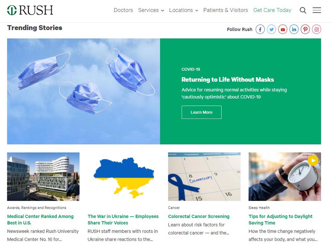Open Rush's LinkedIn icon
332x249 pixels.
pos(294,29)
